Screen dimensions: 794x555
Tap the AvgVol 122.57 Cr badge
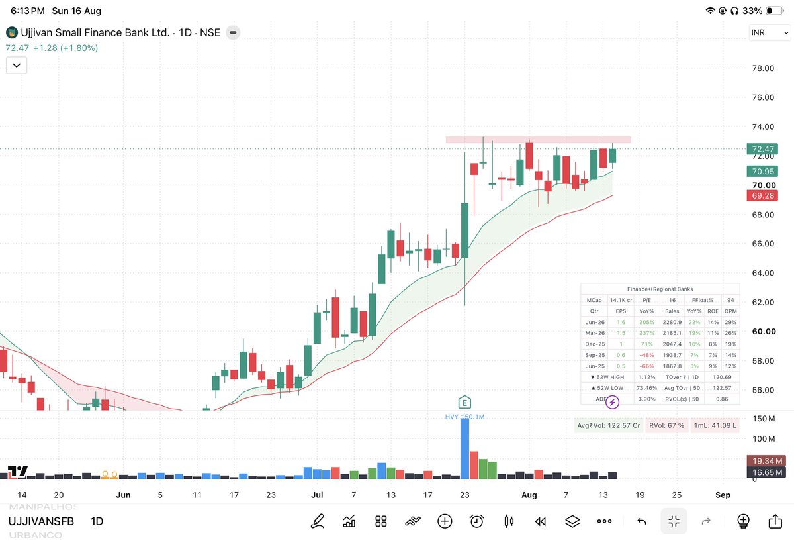pyautogui.click(x=608, y=425)
